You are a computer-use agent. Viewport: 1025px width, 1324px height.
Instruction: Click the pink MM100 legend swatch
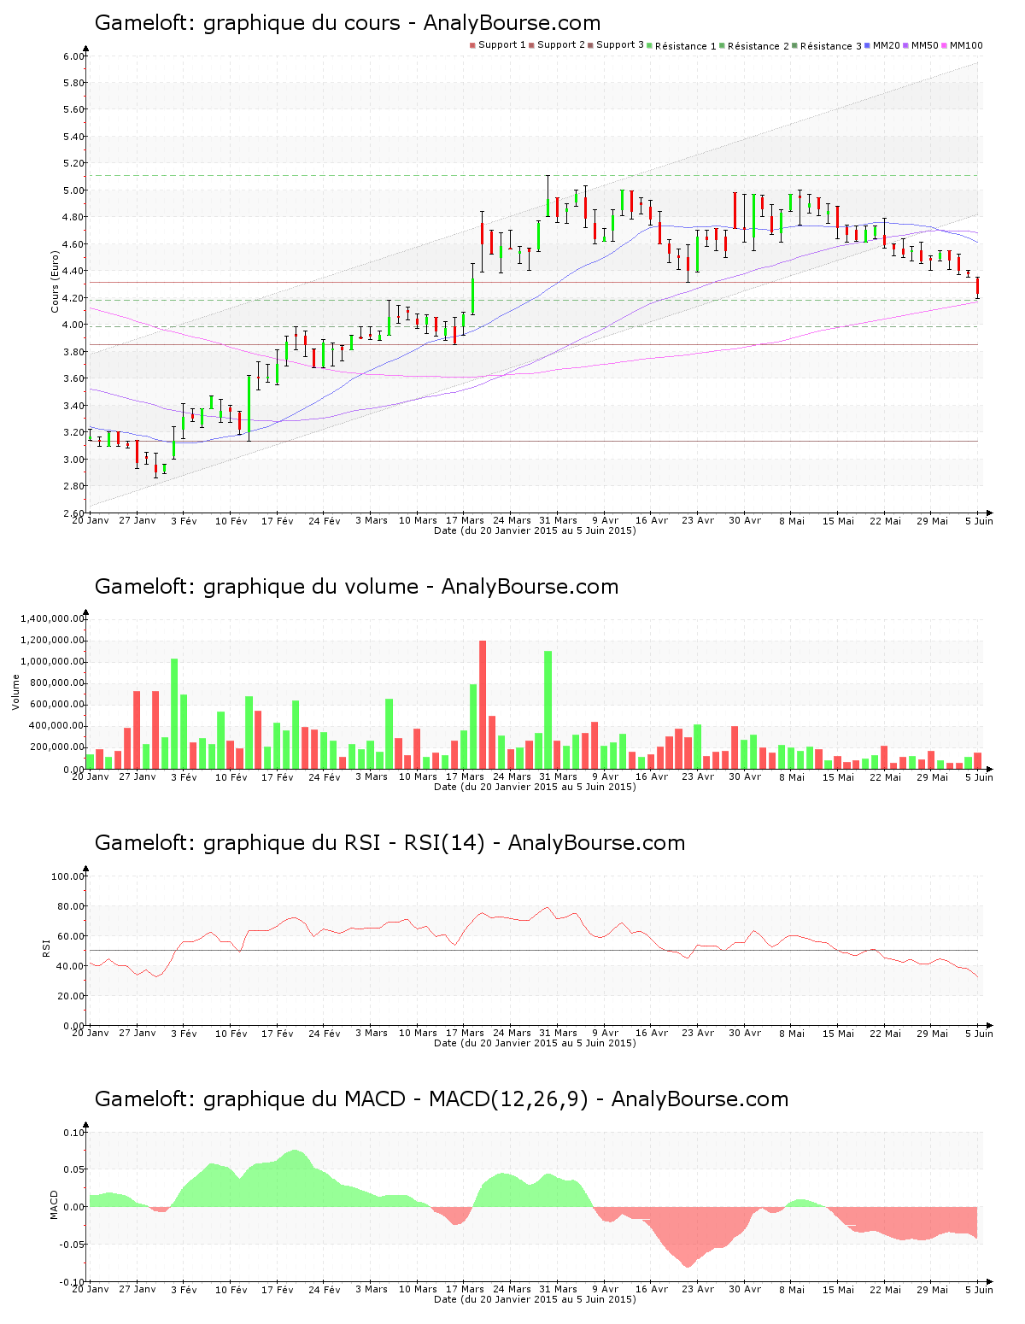click(945, 45)
